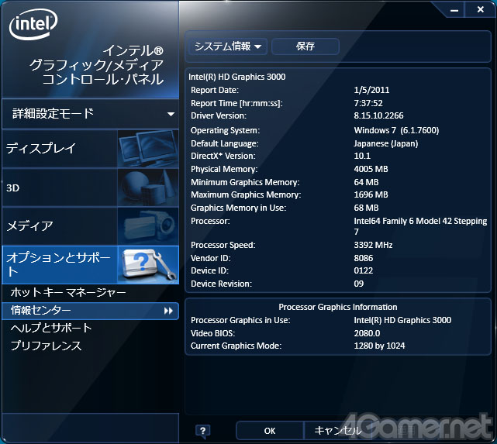Open the メディア camcorder icon
Viewport: 497px width, 444px height.
pyautogui.click(x=148, y=225)
